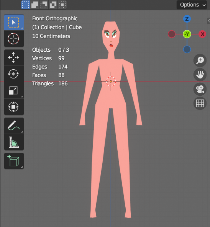This screenshot has width=210, height=227.
Task: Toggle orthographic/perspective grid button
Action: point(200,103)
